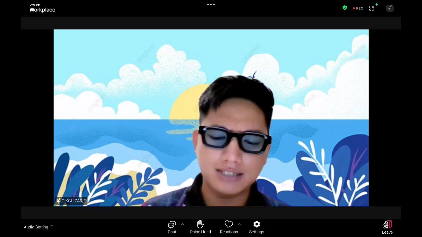
Task: Click the Zoom Workplace logo
Action: 42,8
